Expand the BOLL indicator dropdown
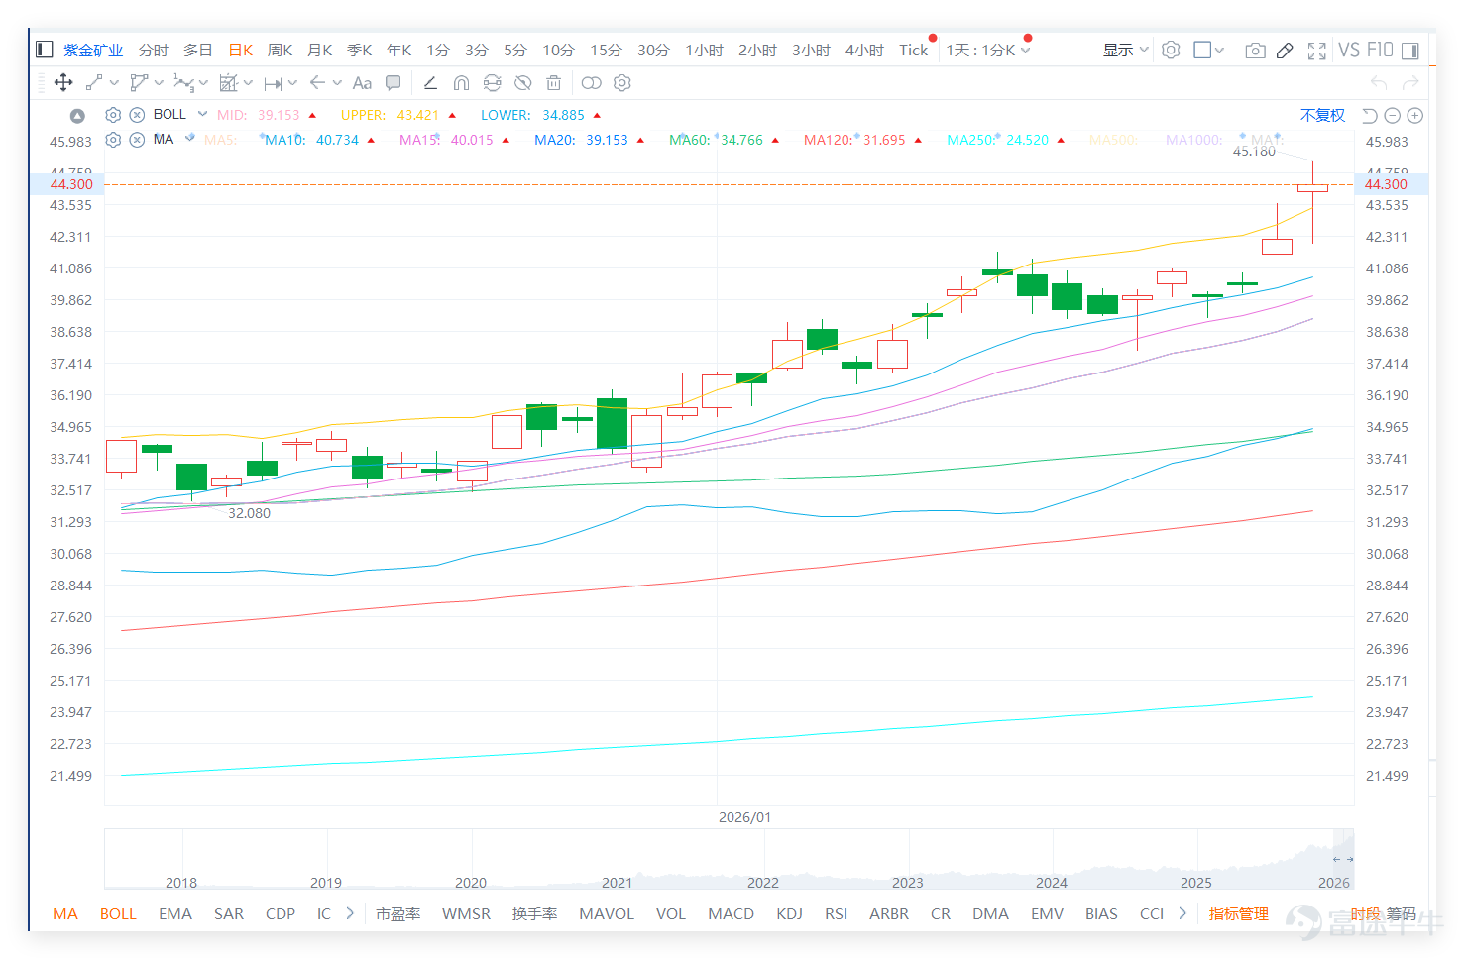Image resolution: width=1464 pixels, height=959 pixels. pos(202,114)
